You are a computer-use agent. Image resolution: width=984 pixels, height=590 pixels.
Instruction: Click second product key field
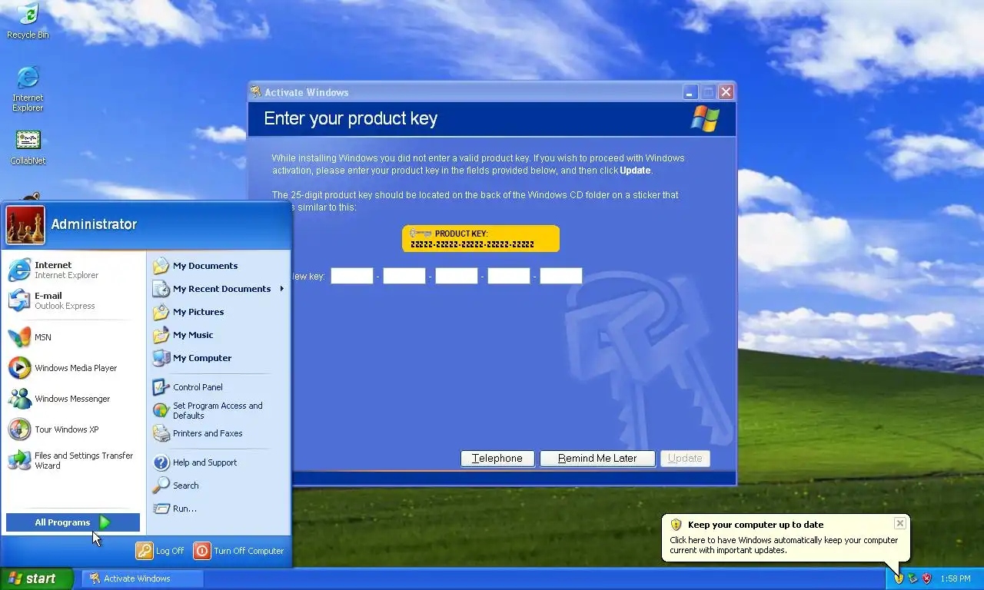point(404,276)
